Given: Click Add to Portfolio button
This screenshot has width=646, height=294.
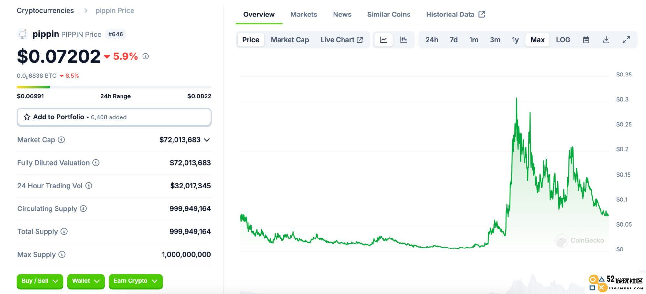Looking at the screenshot, I should (114, 117).
